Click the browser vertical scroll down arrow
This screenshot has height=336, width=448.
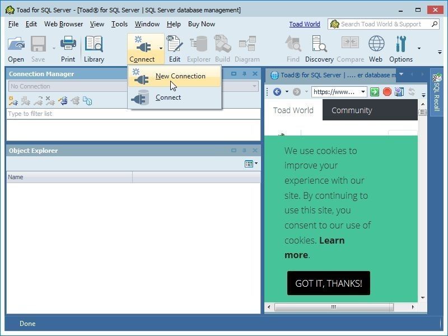423,298
